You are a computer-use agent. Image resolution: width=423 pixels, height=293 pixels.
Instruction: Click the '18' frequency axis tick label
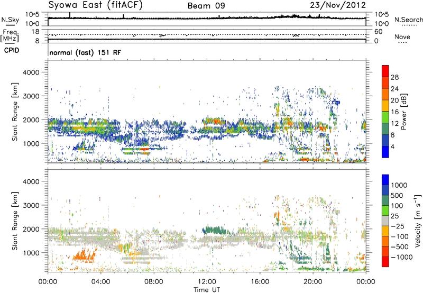[x=35, y=32]
